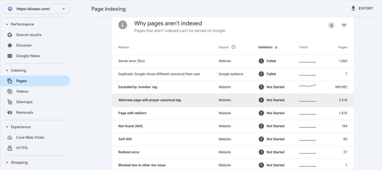The width and height of the screenshot is (382, 170).
Task: Click the Validation sort arrow
Action: click(276, 47)
